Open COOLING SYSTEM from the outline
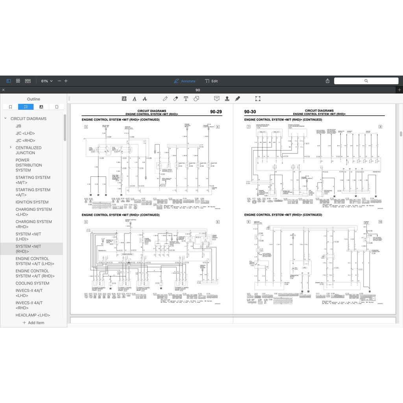The width and height of the screenshot is (403, 403). (x=32, y=283)
